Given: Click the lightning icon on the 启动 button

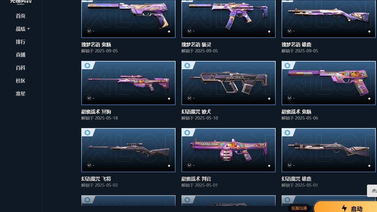Looking at the screenshot, I should coord(344,208).
